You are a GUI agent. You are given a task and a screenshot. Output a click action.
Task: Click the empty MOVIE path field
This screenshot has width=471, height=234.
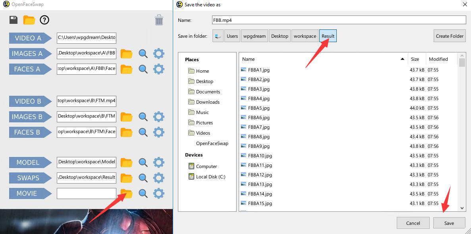point(87,193)
